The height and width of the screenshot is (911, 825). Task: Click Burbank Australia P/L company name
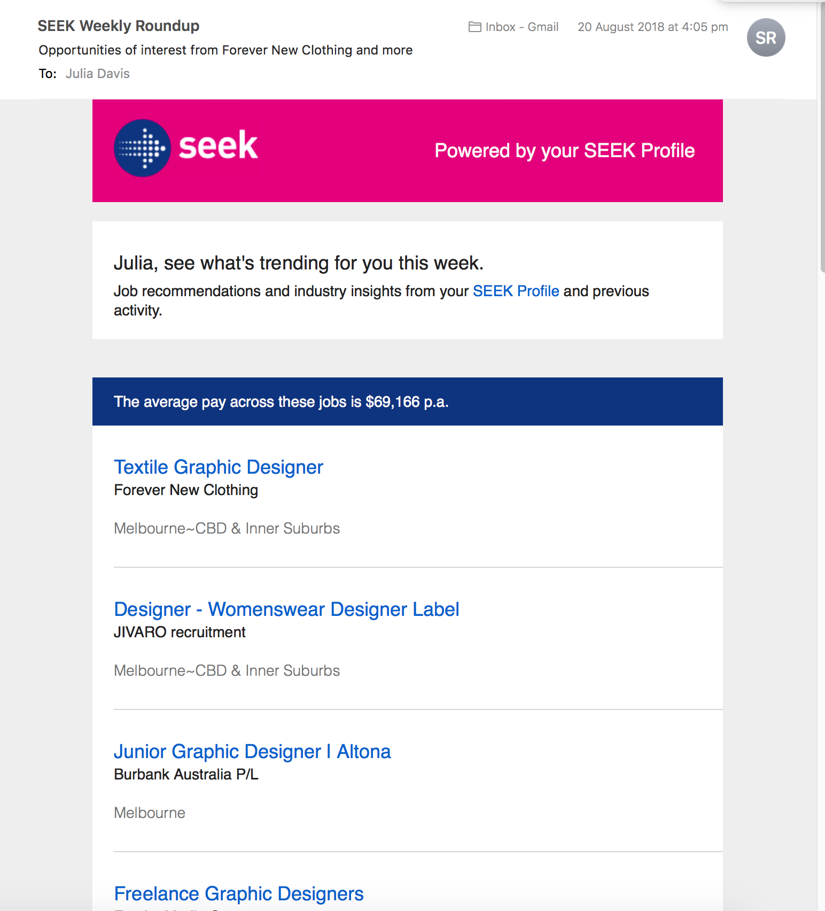click(x=186, y=774)
